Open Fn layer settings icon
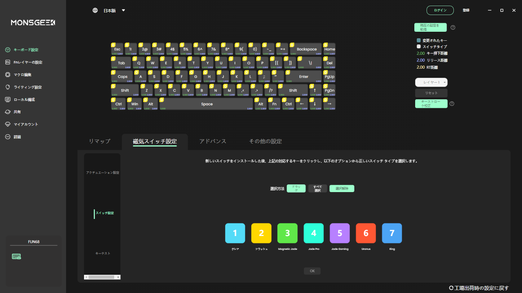 7,62
